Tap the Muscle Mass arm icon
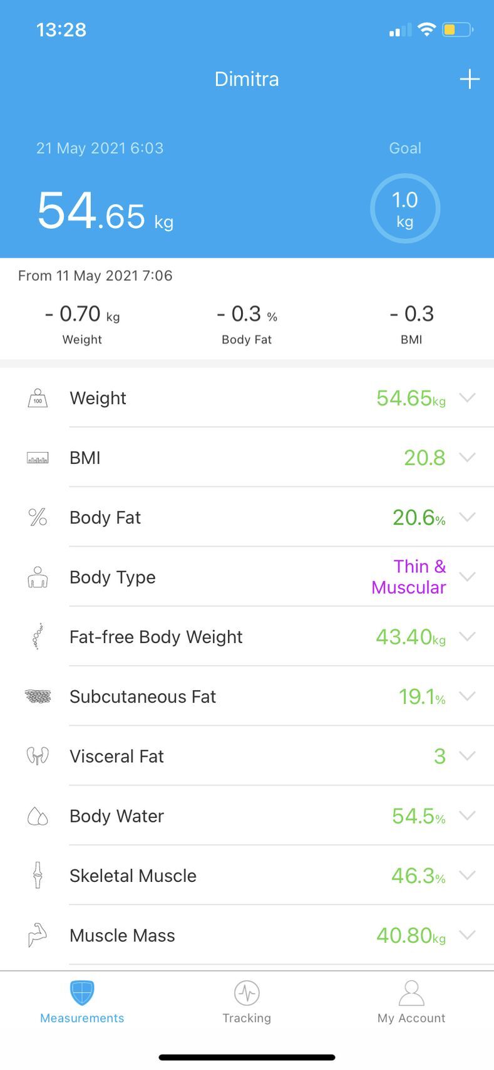This screenshot has width=494, height=1070. pos(38,935)
